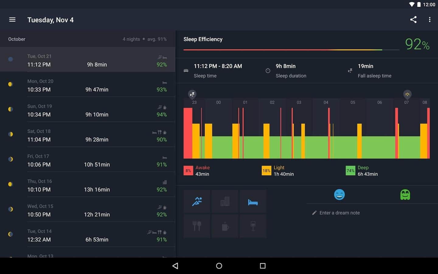Enable the fork and spoon meal tag
This screenshot has height=274, width=438.
pyautogui.click(x=197, y=226)
